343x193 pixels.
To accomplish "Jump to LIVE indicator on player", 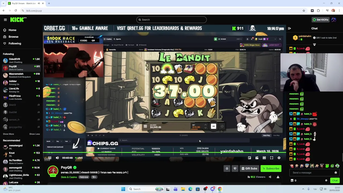I will pyautogui.click(x=79, y=158).
